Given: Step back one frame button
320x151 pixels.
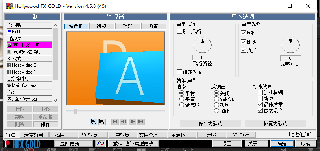Looking at the screenshot, I should (124, 122).
